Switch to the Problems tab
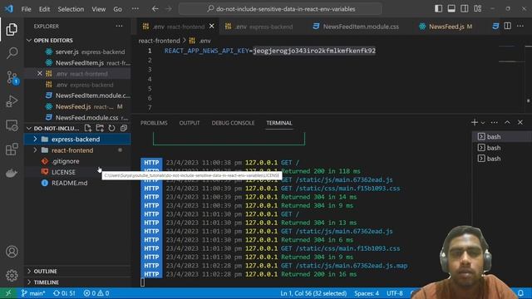Screen dimensions: 532x299 (154, 123)
